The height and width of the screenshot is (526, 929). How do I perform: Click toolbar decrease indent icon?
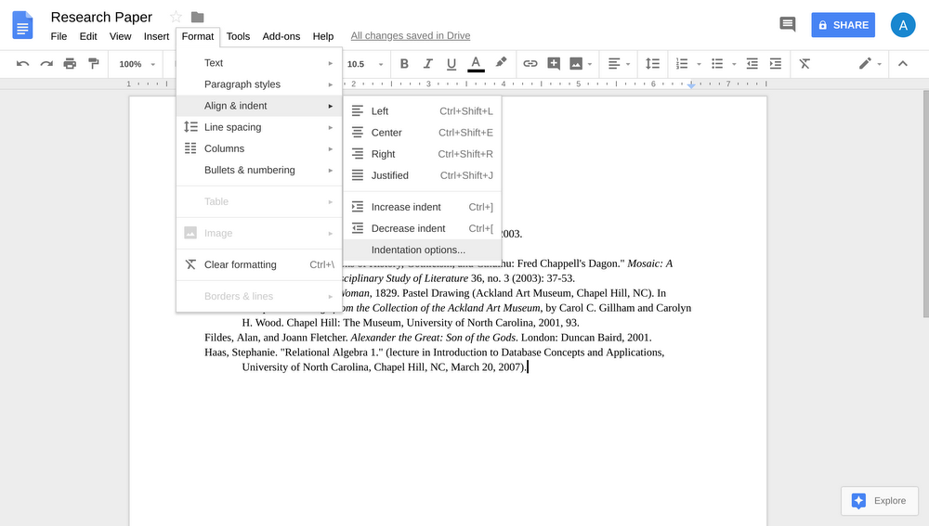point(752,63)
